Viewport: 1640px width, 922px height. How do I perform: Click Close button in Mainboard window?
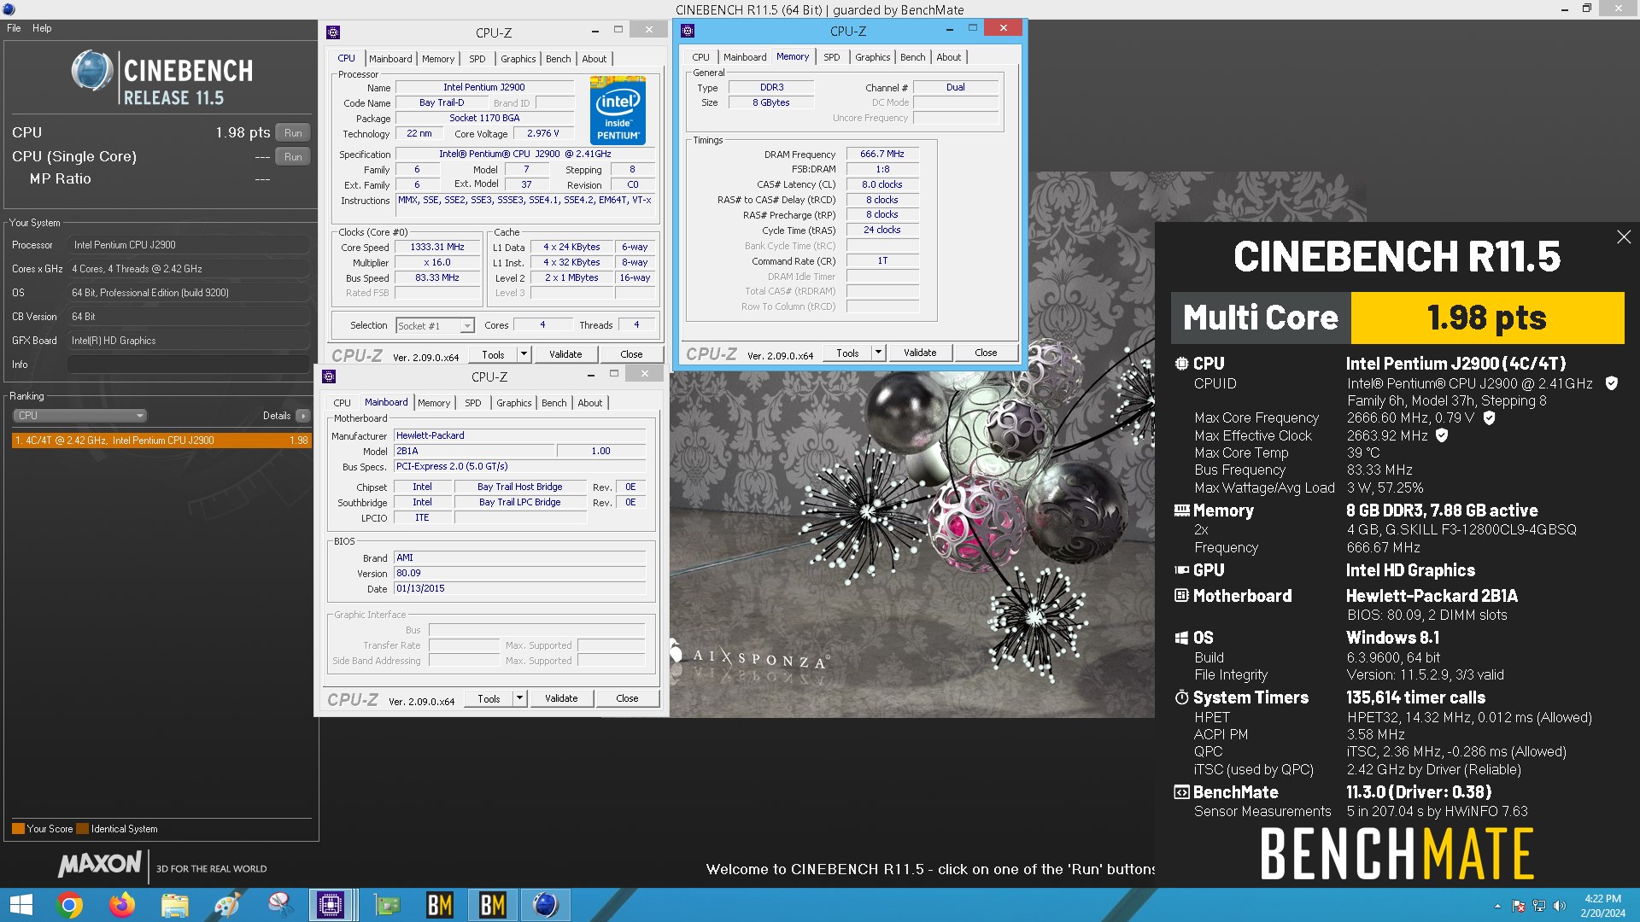(627, 698)
